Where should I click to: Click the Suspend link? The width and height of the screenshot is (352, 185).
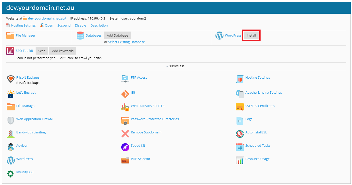point(64,25)
